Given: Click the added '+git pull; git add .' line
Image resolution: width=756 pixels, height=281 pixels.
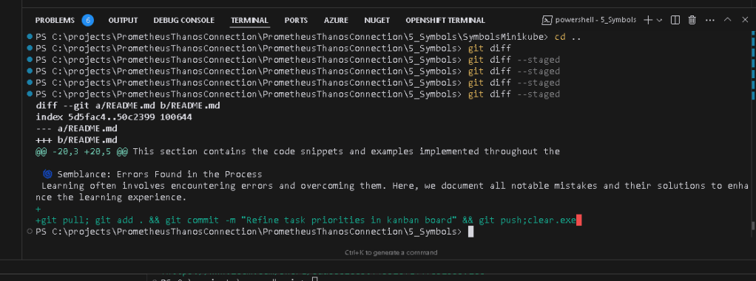Looking at the screenshot, I should pyautogui.click(x=306, y=221).
